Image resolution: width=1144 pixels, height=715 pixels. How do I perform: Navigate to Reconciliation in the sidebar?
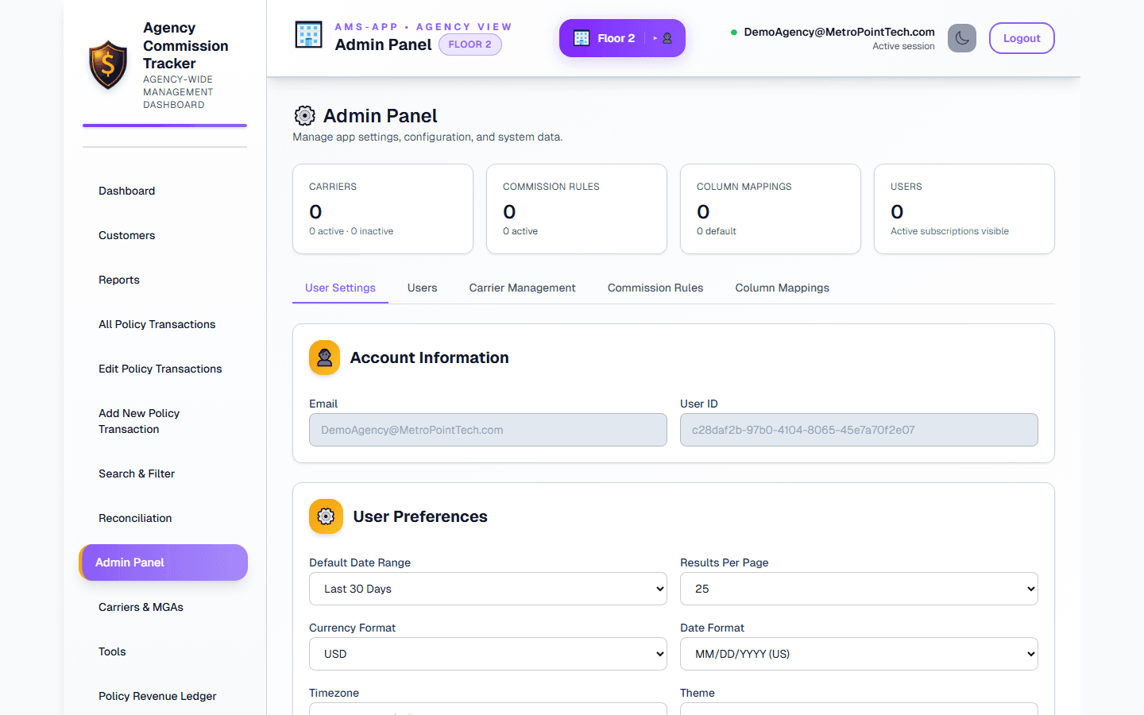click(x=135, y=518)
